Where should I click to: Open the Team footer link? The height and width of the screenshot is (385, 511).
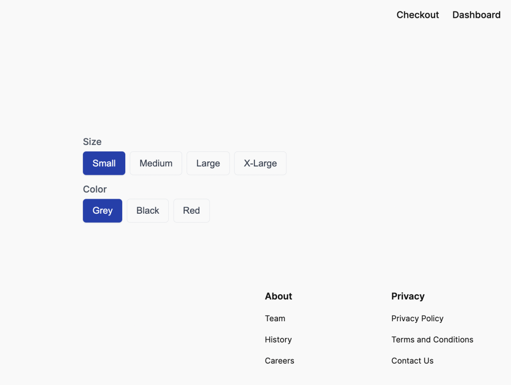pos(275,319)
